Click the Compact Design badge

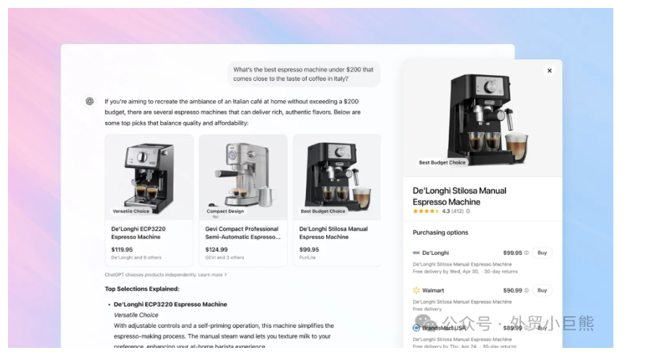pyautogui.click(x=225, y=211)
